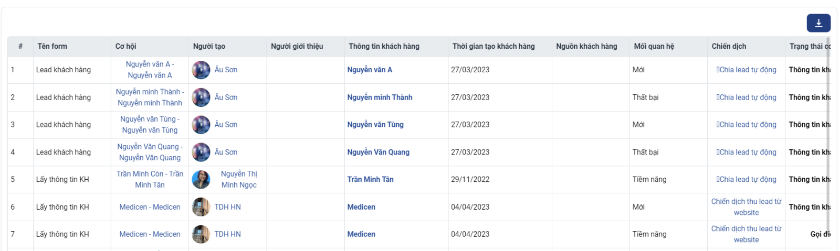Image resolution: width=840 pixels, height=251 pixels.
Task: Click the Chiến dịch column header
Action: click(729, 46)
